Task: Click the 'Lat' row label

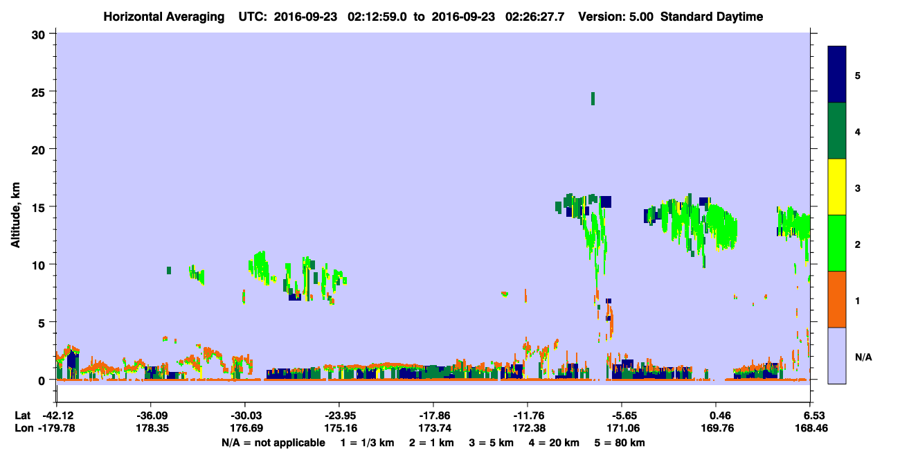Action: 22,415
